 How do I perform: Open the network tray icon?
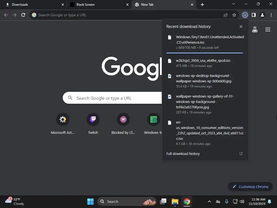tap(235, 201)
